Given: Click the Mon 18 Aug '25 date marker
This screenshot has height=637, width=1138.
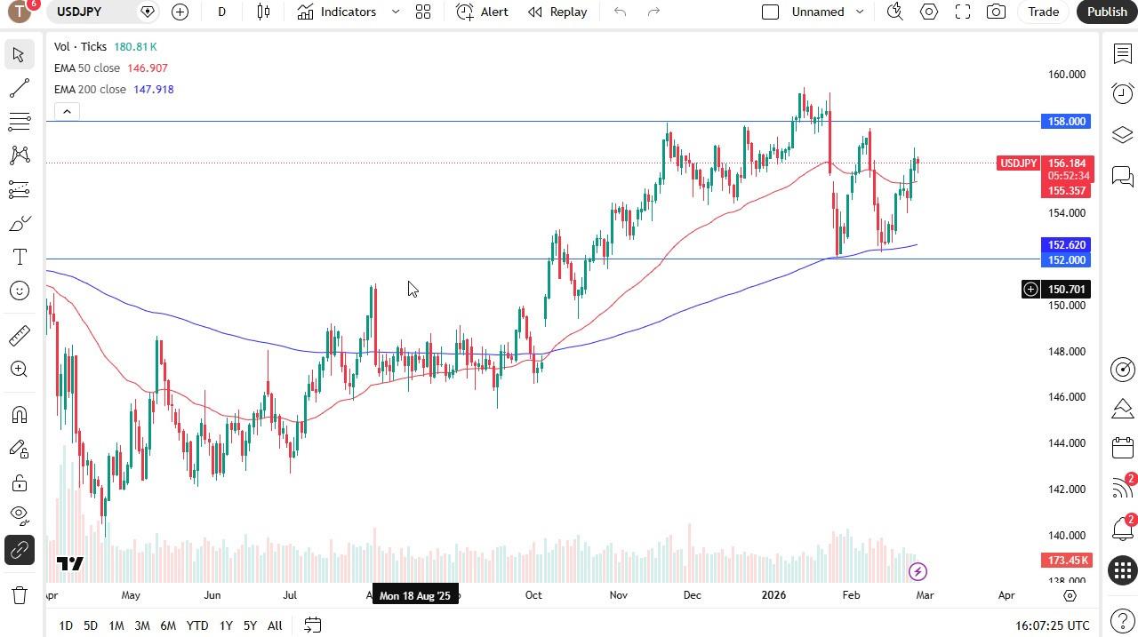Looking at the screenshot, I should click(415, 595).
